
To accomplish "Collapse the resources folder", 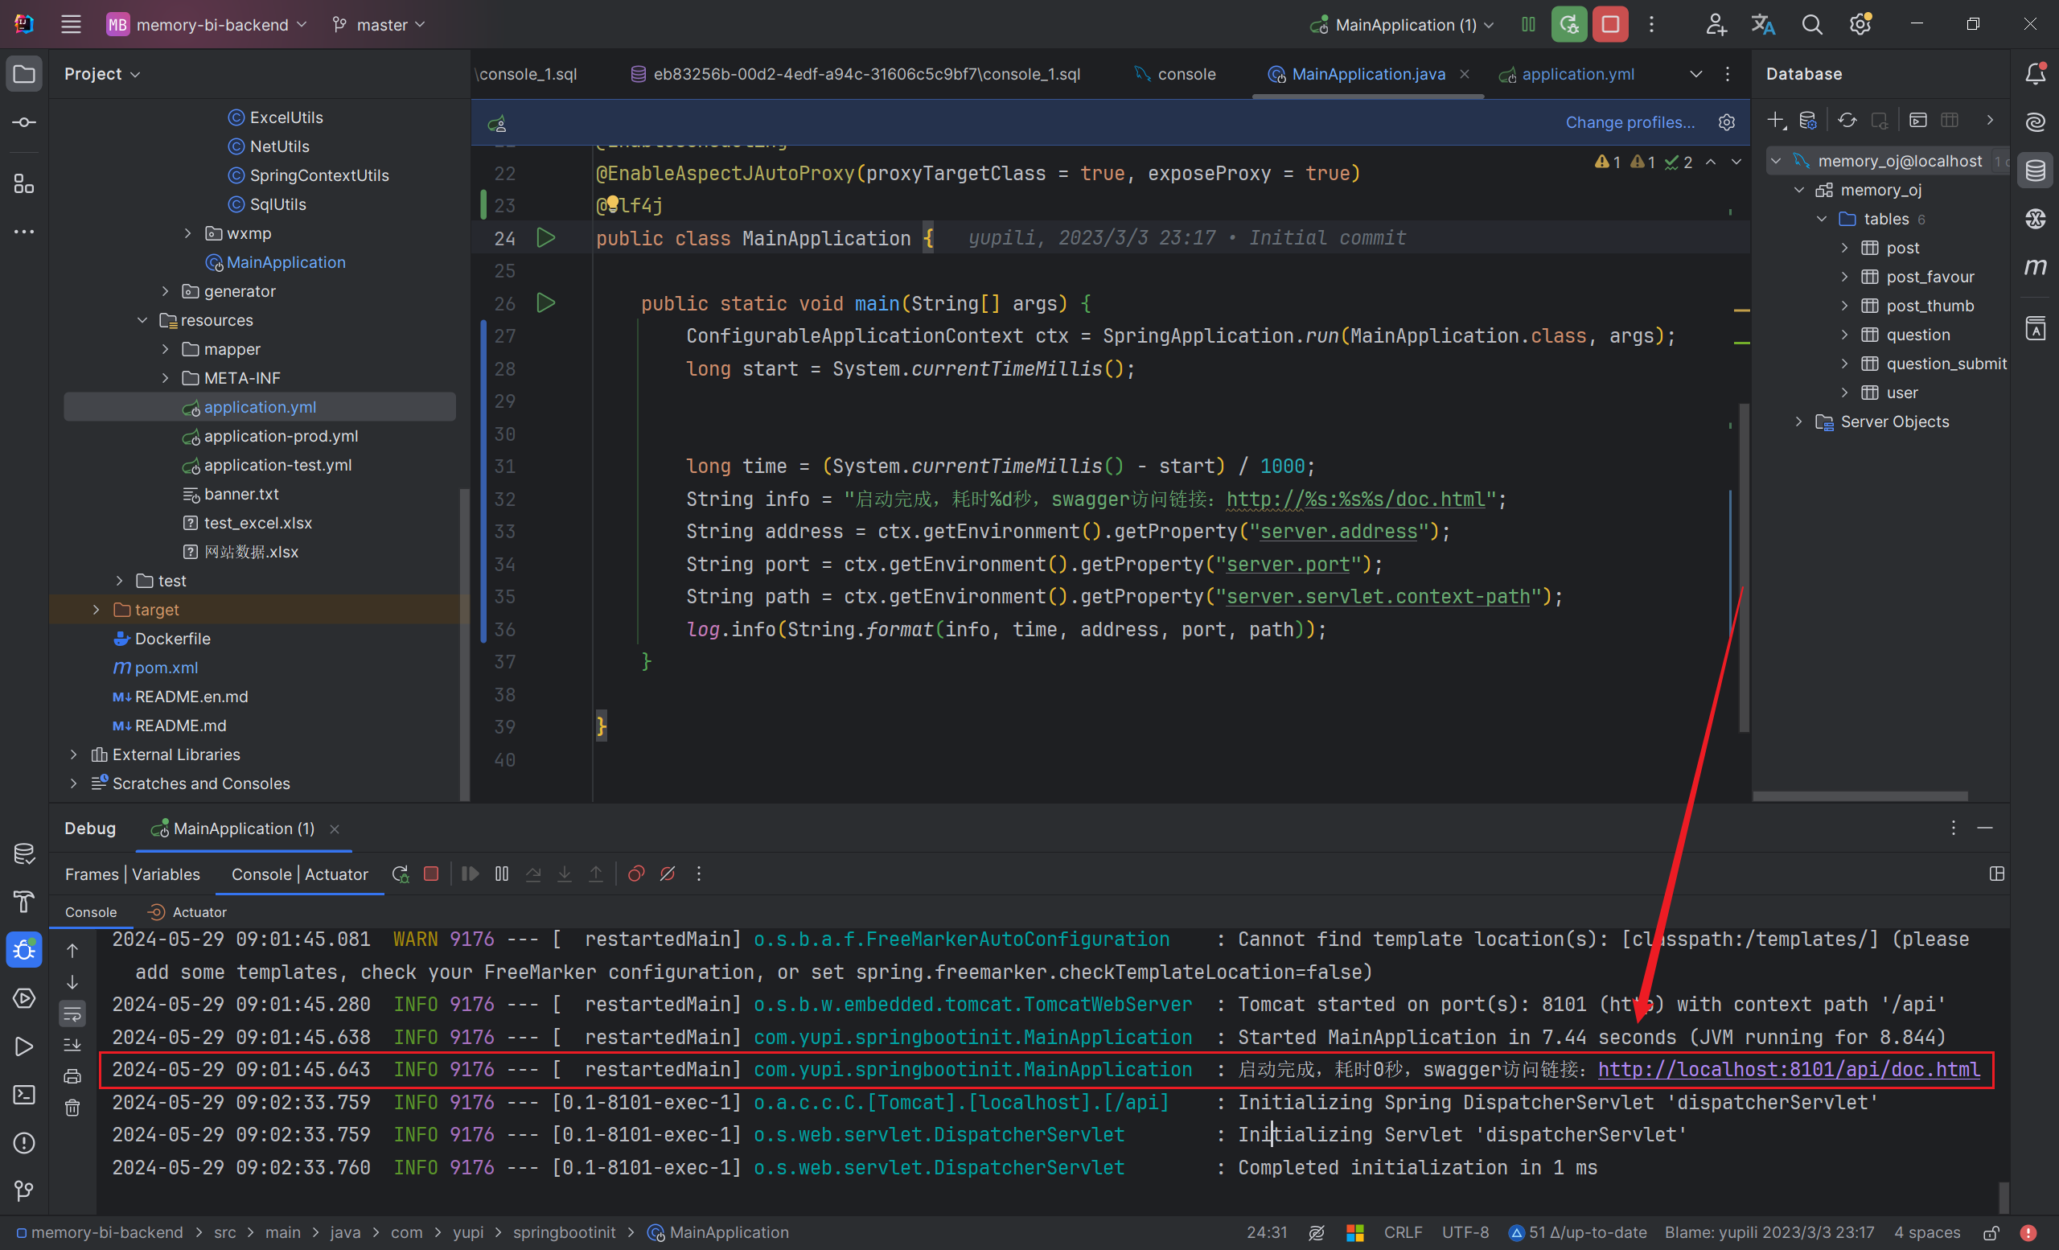I will (142, 320).
